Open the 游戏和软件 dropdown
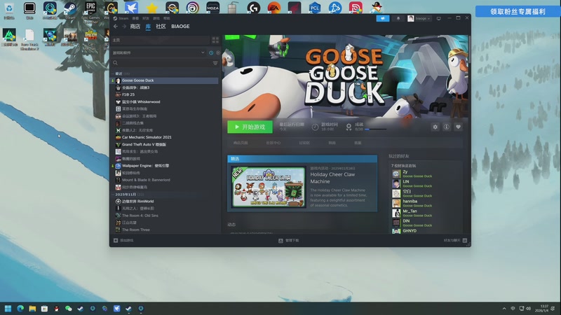 coord(160,53)
